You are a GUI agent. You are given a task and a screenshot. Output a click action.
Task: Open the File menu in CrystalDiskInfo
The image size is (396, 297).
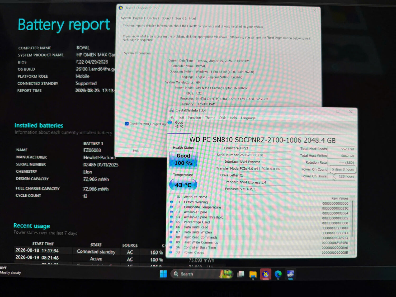(x=172, y=117)
